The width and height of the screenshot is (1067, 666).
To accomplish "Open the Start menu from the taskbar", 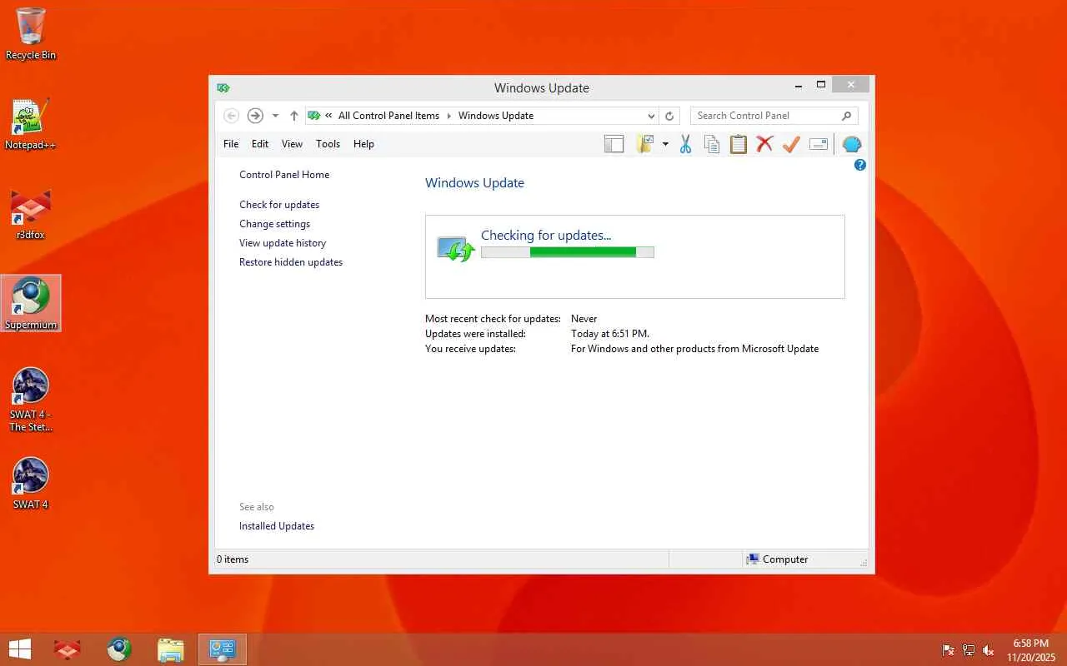I will (x=19, y=649).
